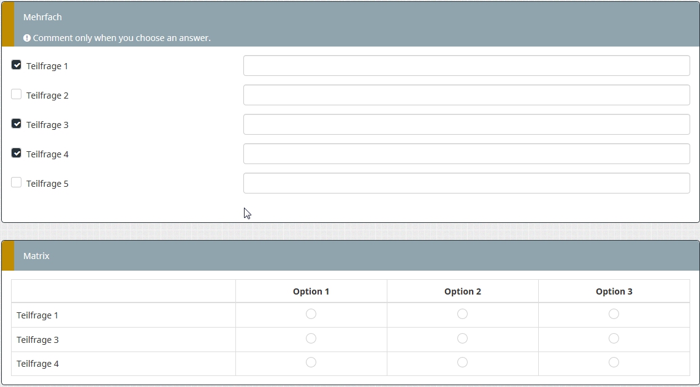The width and height of the screenshot is (700, 387).
Task: Choose Option 2 for matrix Teilfrage 4
Action: point(462,363)
